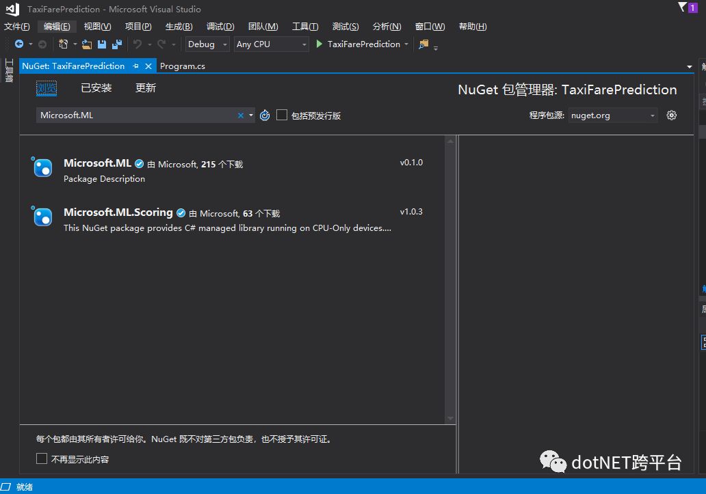
Task: Click the Save All multi-disk icon
Action: pos(117,44)
